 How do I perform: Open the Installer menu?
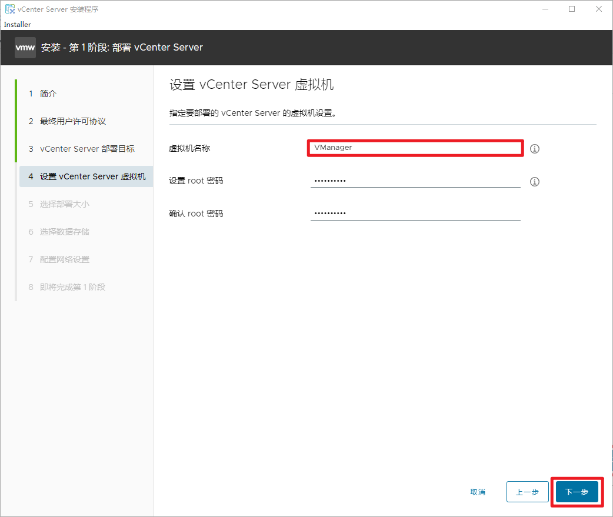tap(17, 25)
